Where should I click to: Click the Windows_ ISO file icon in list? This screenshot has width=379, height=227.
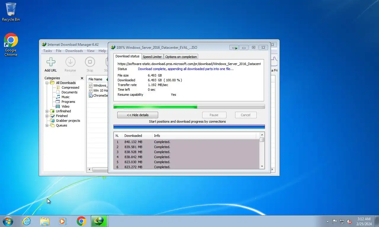point(91,85)
